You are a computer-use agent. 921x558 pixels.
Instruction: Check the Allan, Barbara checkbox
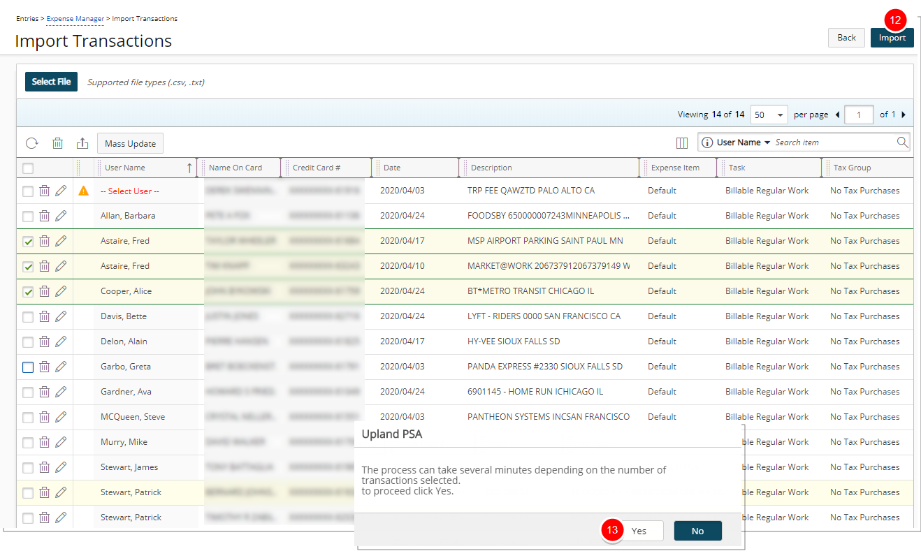(x=28, y=216)
